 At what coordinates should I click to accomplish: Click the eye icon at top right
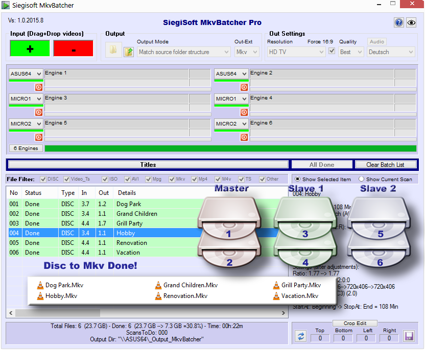pos(411,22)
